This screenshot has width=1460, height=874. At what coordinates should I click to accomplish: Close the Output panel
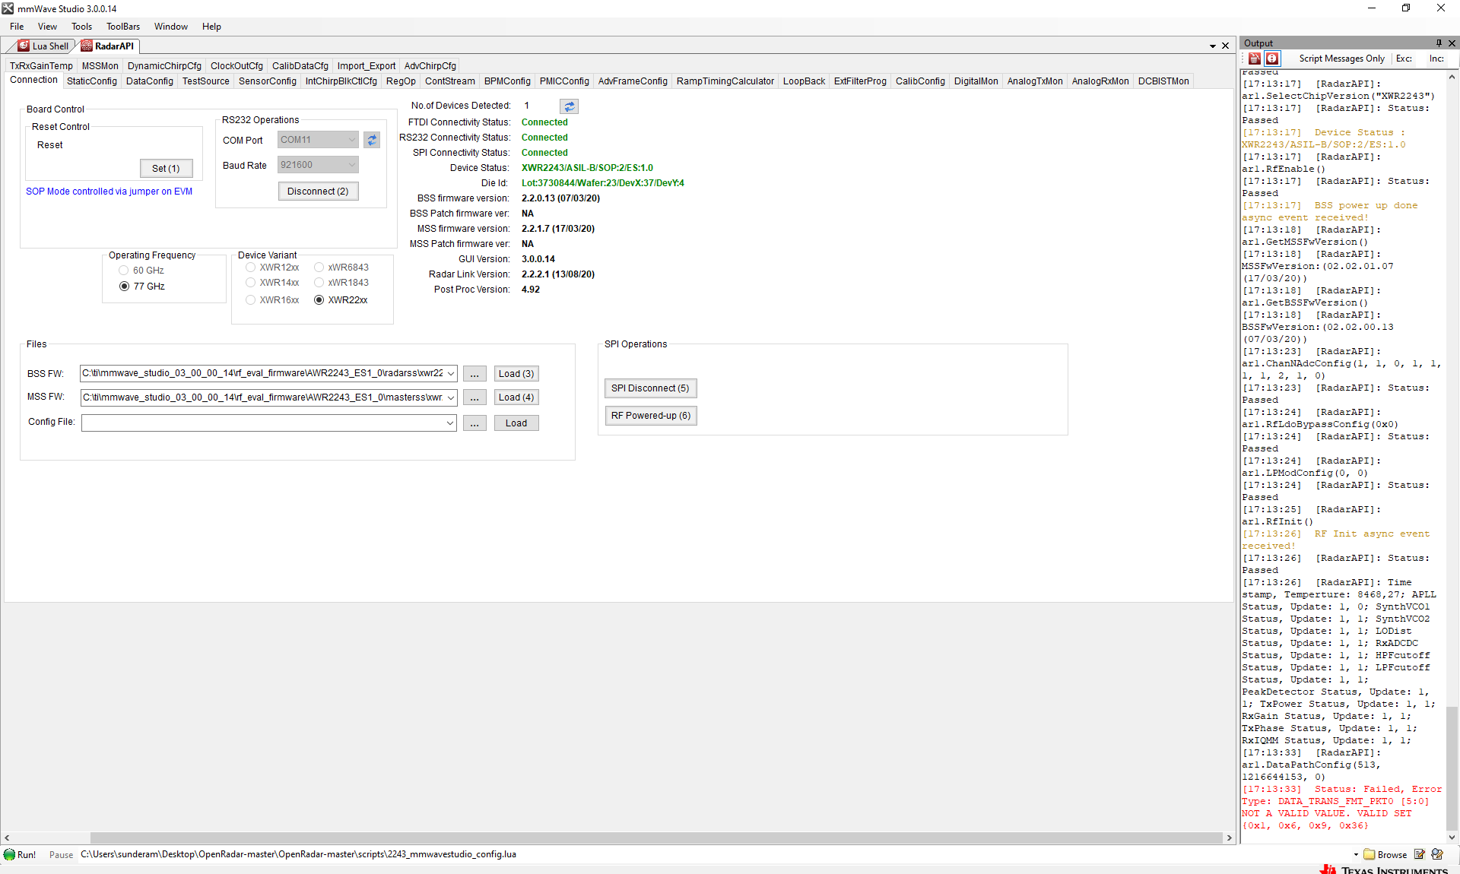tap(1452, 43)
